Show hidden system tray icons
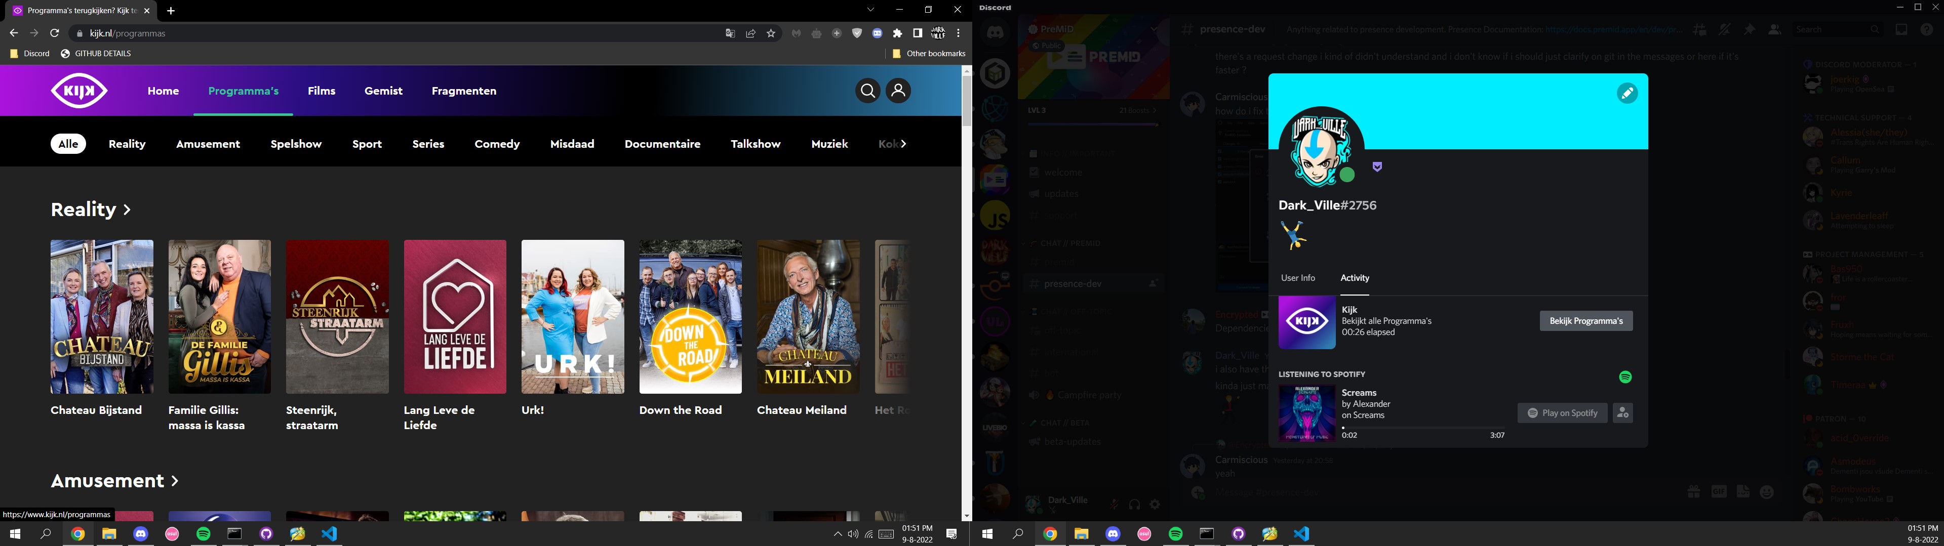Screen dimensions: 1944x546 click(837, 535)
